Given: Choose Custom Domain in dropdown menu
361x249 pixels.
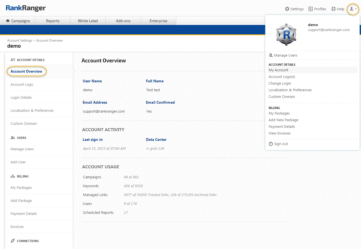Looking at the screenshot, I should [x=282, y=96].
